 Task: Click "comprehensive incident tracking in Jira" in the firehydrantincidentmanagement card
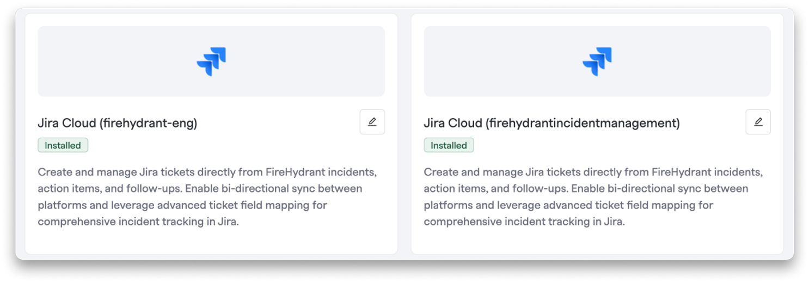(523, 222)
